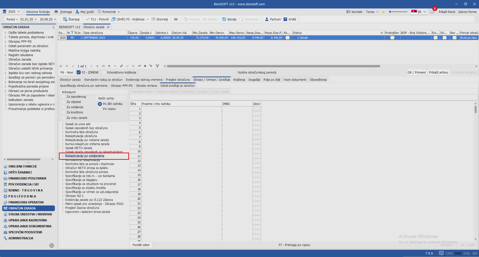The height and width of the screenshot is (257, 479).
Task: Expand the Opšte tabele podsistema node
Action: click(x=5, y=33)
